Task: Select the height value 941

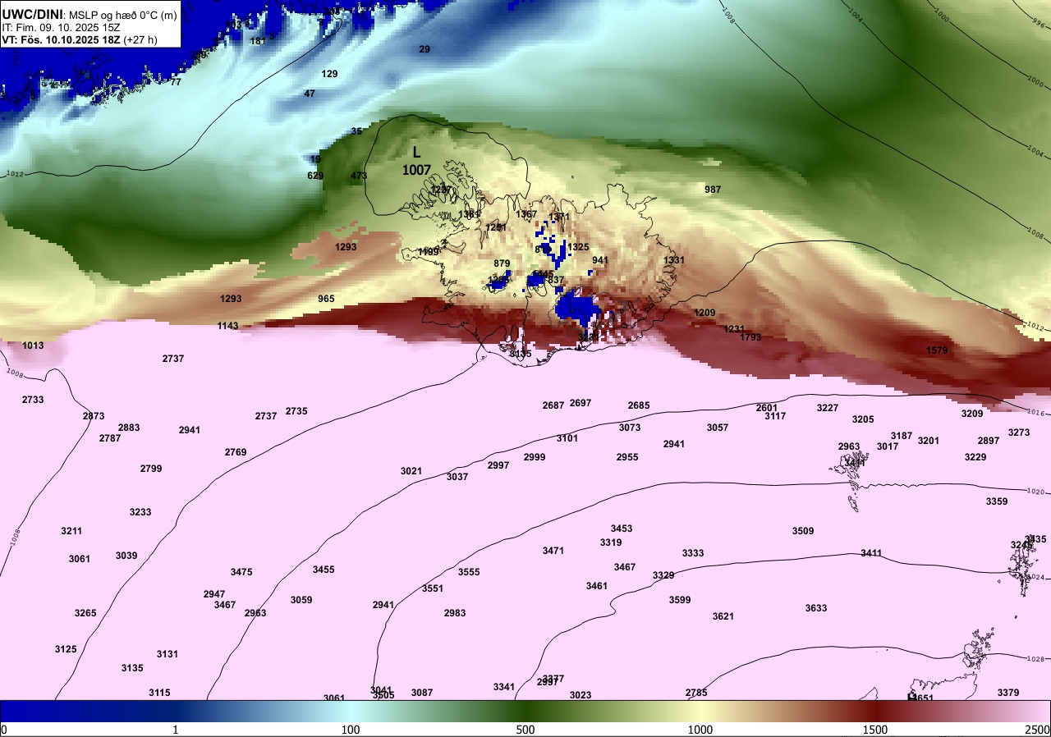Action: (x=600, y=260)
